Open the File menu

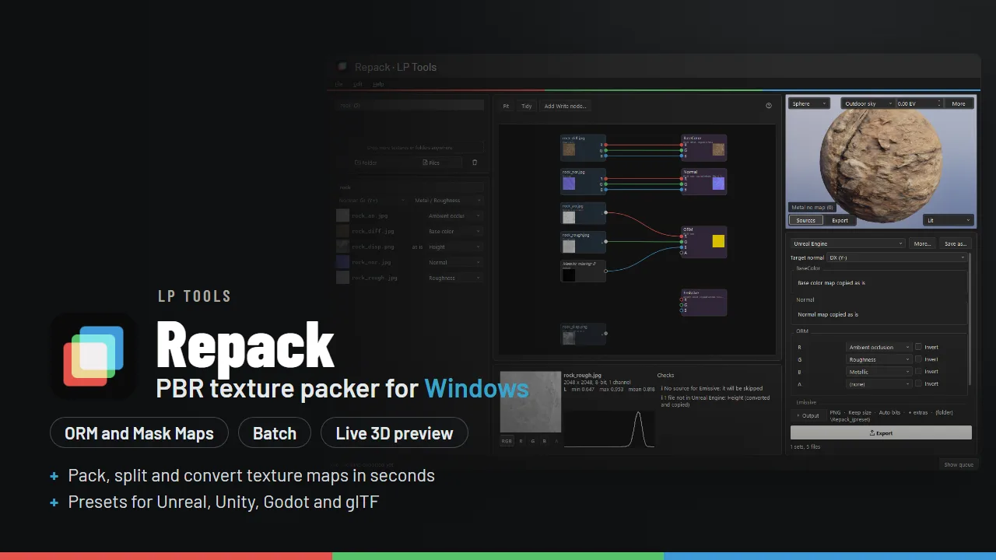[x=339, y=84]
